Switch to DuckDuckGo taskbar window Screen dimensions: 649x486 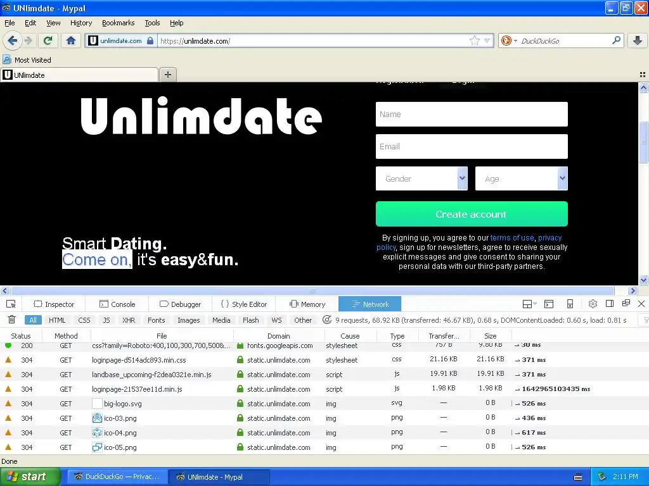117,477
